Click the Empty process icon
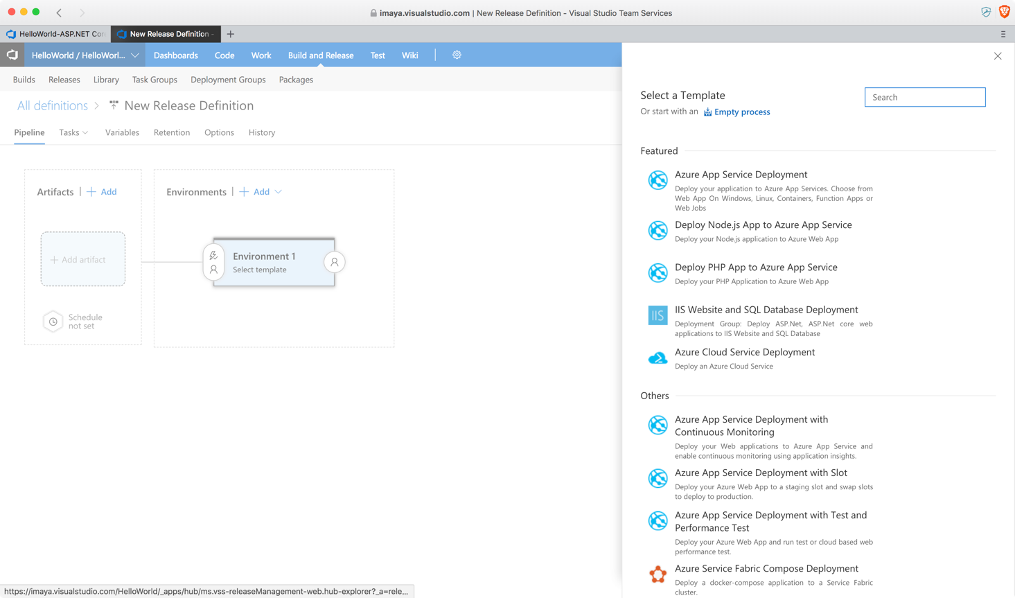1015x598 pixels. (x=707, y=112)
